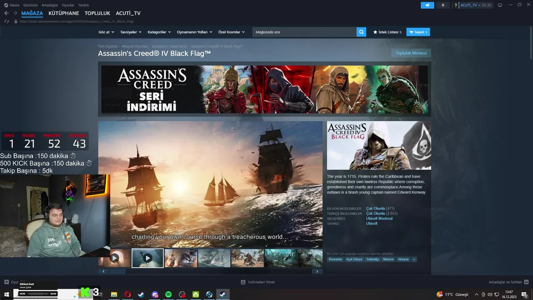
Task: Expand Tavsiyeler menu
Action: click(131, 32)
